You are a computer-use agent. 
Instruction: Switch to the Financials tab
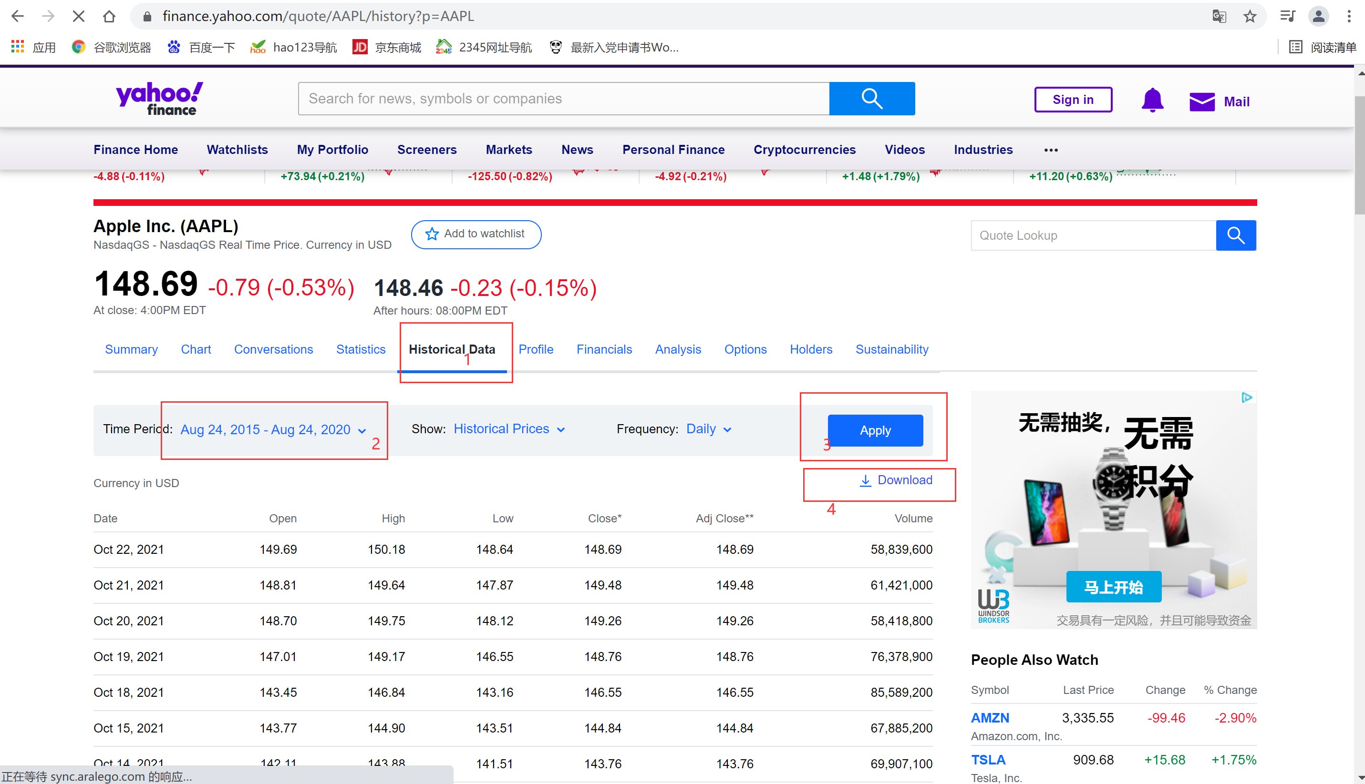(x=604, y=349)
